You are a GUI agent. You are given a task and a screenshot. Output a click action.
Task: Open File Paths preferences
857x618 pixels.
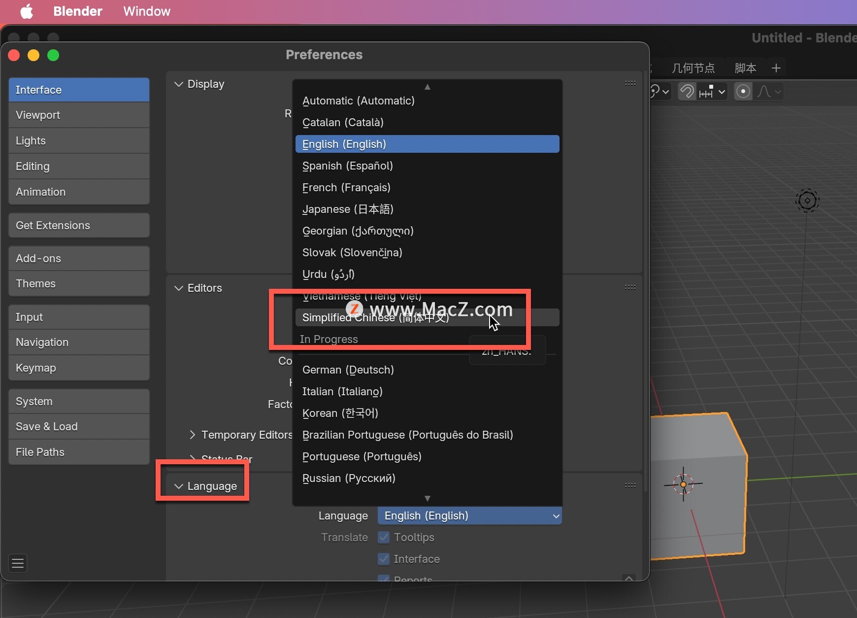79,452
